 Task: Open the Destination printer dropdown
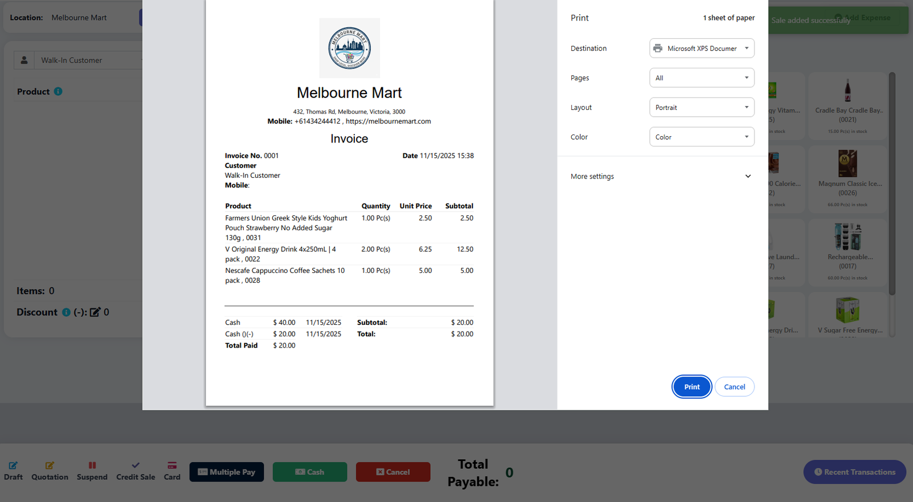702,48
